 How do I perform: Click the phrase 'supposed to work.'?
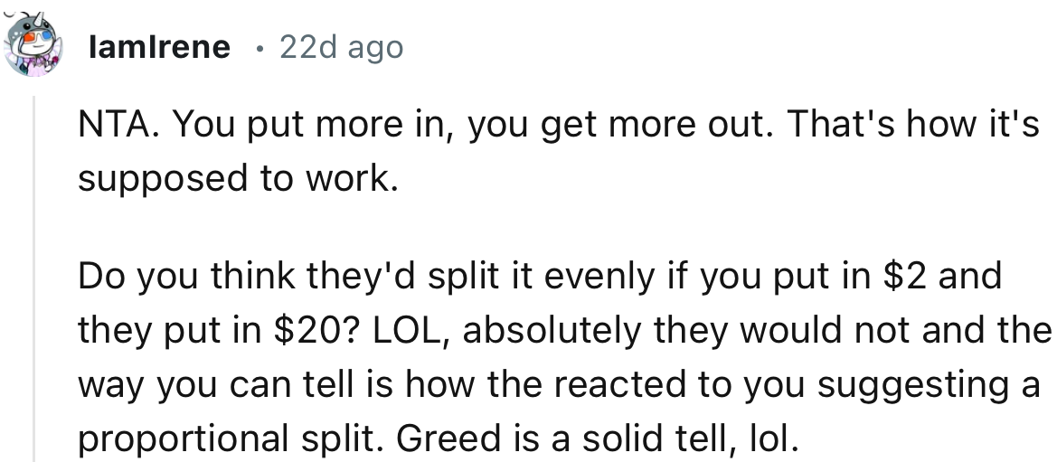238,179
